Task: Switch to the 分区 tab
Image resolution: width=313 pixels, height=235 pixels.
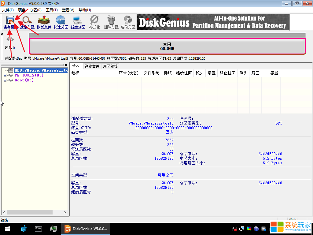Action: pyautogui.click(x=76, y=66)
